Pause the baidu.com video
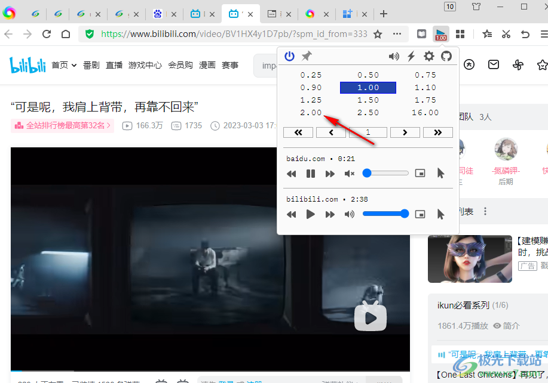This screenshot has height=383, width=548. (x=311, y=174)
